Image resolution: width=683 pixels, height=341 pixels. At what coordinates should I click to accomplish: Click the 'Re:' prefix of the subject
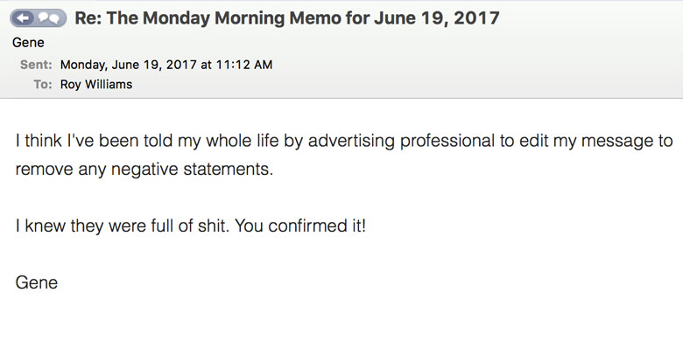click(88, 18)
